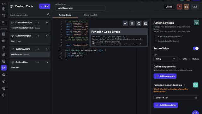Check Include BuildContext

156,41
